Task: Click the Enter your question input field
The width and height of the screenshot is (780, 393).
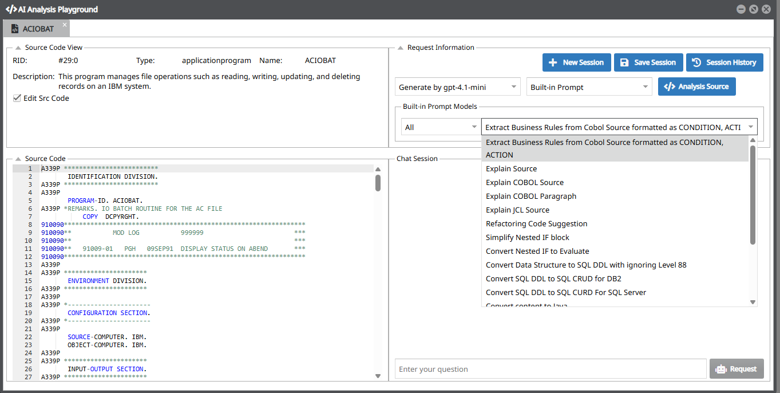Action: click(551, 369)
